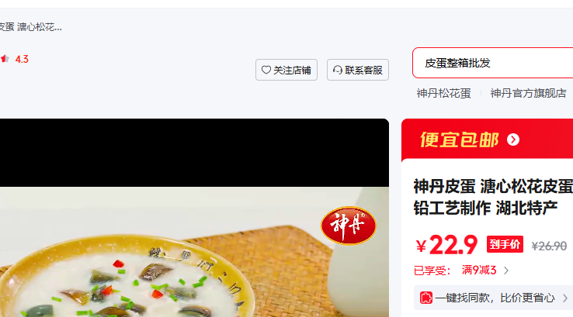Open the product title 神丹皮蛋 溏心松花皮蛋
The height and width of the screenshot is (317, 573).
pos(493,198)
